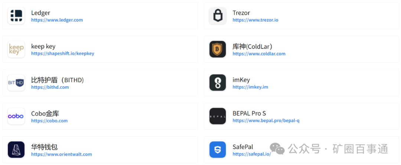Open the https://www.coldlar.com link
The height and width of the screenshot is (165, 401).
click(x=259, y=54)
